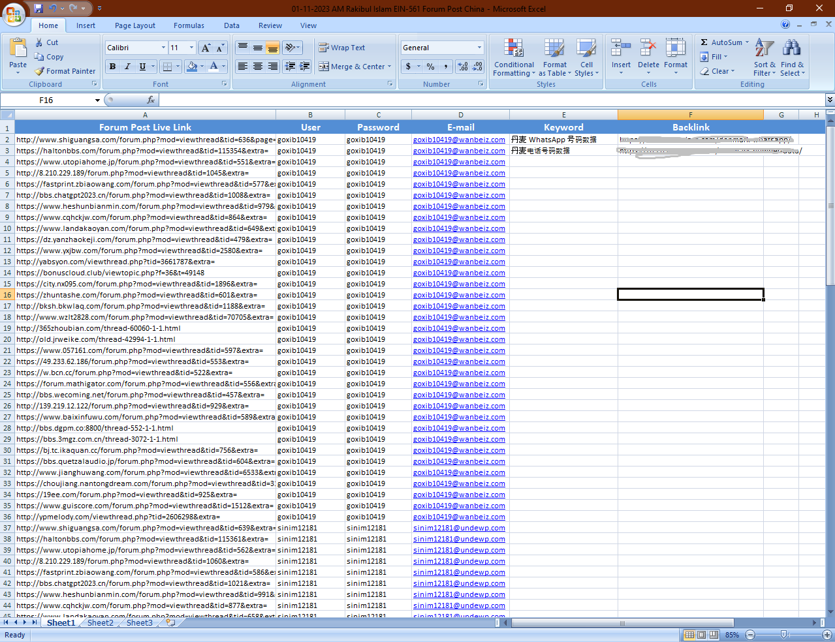Switch to the Sheet2 worksheet tab

coord(100,623)
